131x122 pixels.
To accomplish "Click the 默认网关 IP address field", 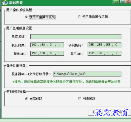I will pyautogui.click(x=47, y=45).
